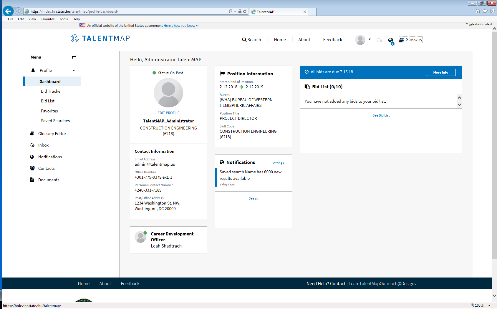Go to Home in header navigation
Viewport: 497px width, 309px height.
click(x=280, y=40)
